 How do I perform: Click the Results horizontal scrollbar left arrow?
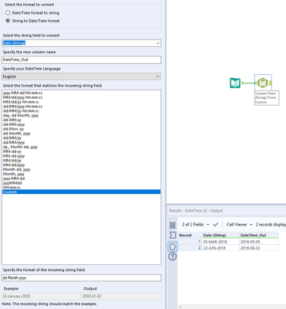pyautogui.click(x=180, y=307)
